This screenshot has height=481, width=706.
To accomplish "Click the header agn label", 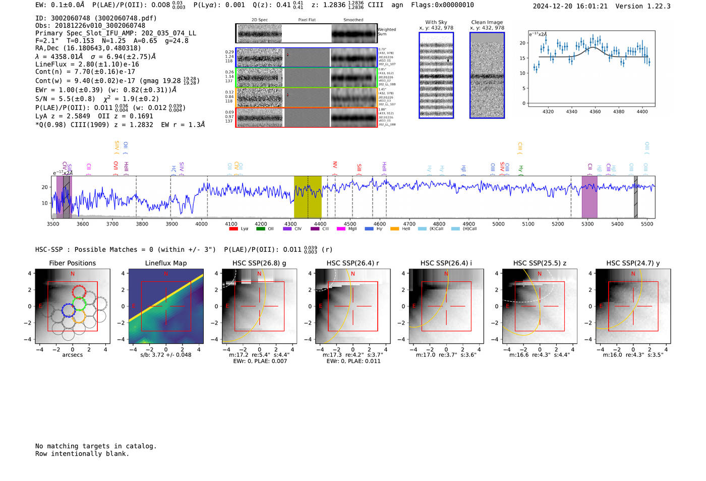I will [x=397, y=5].
